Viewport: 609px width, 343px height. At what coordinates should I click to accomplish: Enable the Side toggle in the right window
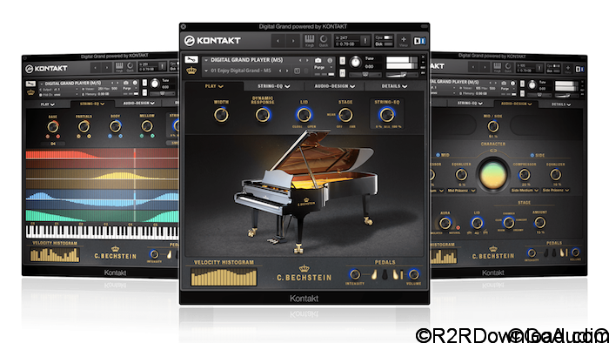(x=532, y=155)
